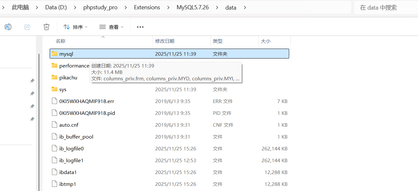Click the rename icon on the toolbar

[x=8, y=27]
